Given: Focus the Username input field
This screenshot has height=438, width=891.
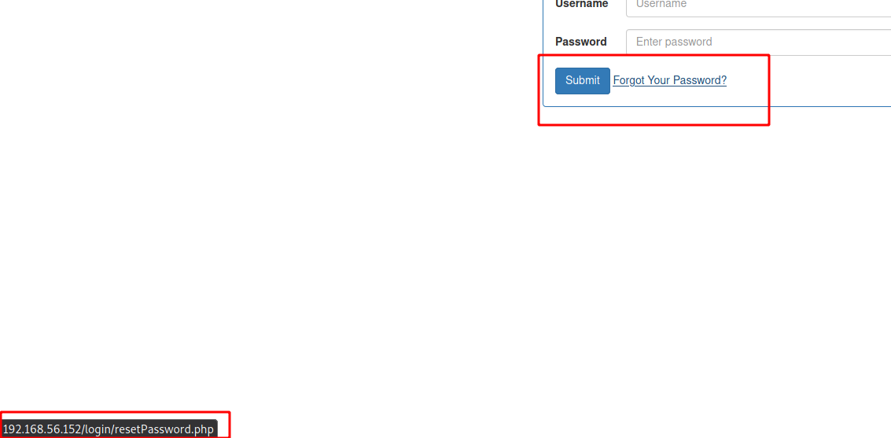Looking at the screenshot, I should (759, 6).
